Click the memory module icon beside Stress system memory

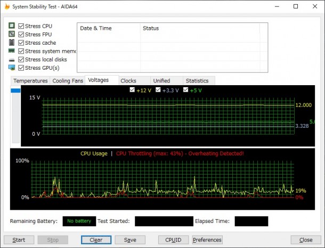coord(12,51)
